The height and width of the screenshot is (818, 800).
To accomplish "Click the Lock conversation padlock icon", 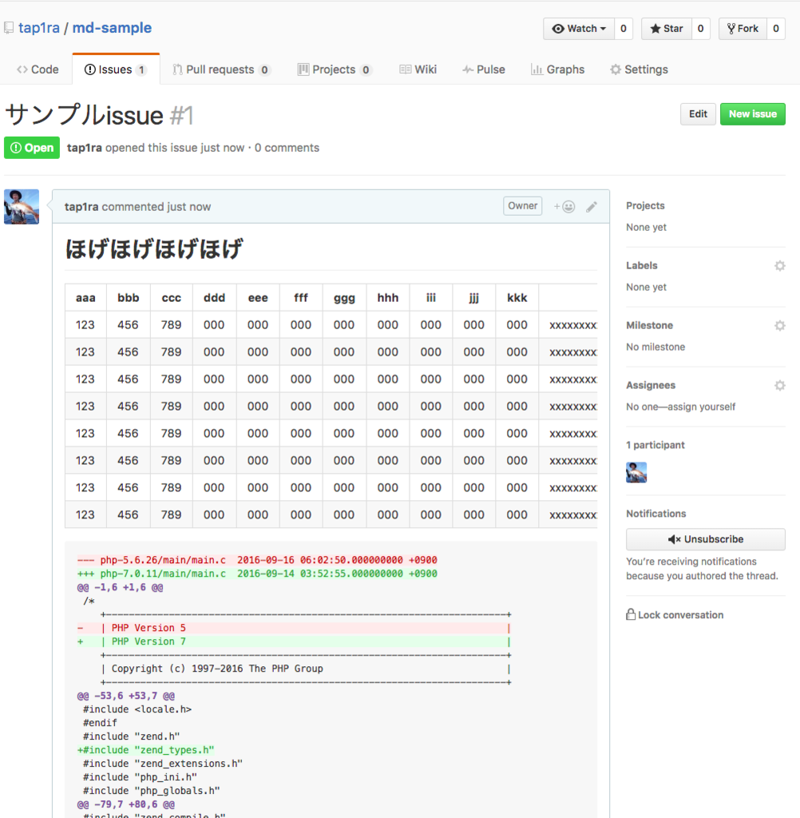I will point(631,614).
